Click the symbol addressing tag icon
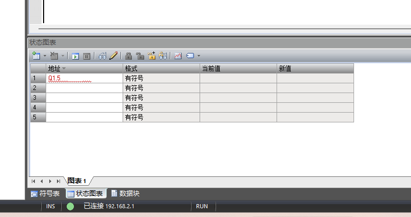The height and width of the screenshot is (217, 411). tap(190, 56)
